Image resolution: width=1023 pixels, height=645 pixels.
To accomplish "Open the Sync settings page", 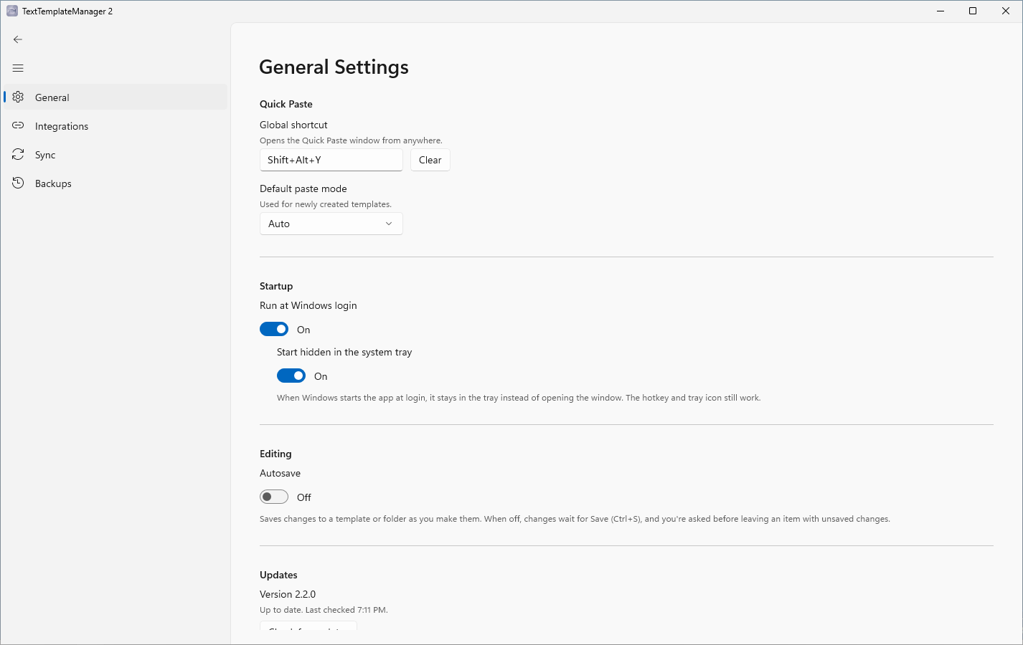I will pos(115,154).
